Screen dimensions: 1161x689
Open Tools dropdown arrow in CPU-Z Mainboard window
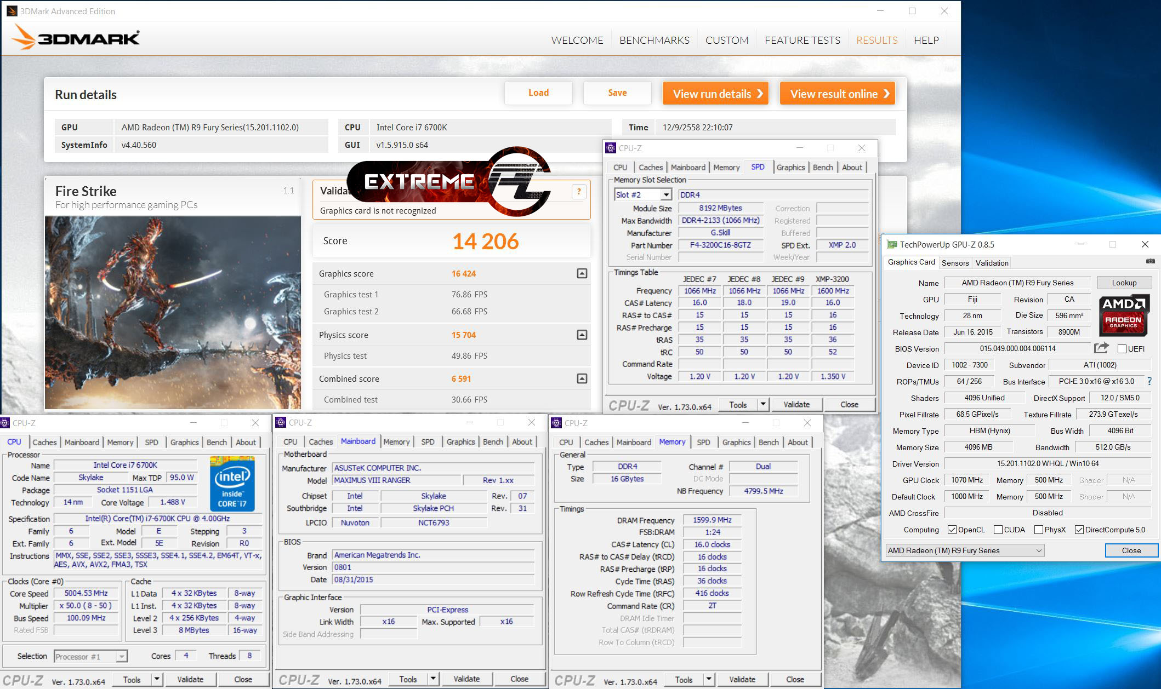tap(433, 679)
